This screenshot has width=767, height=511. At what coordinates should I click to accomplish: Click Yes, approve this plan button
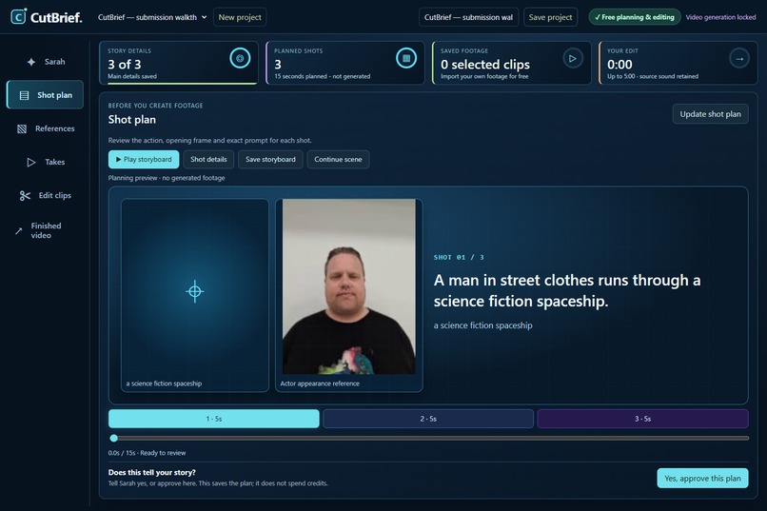702,479
